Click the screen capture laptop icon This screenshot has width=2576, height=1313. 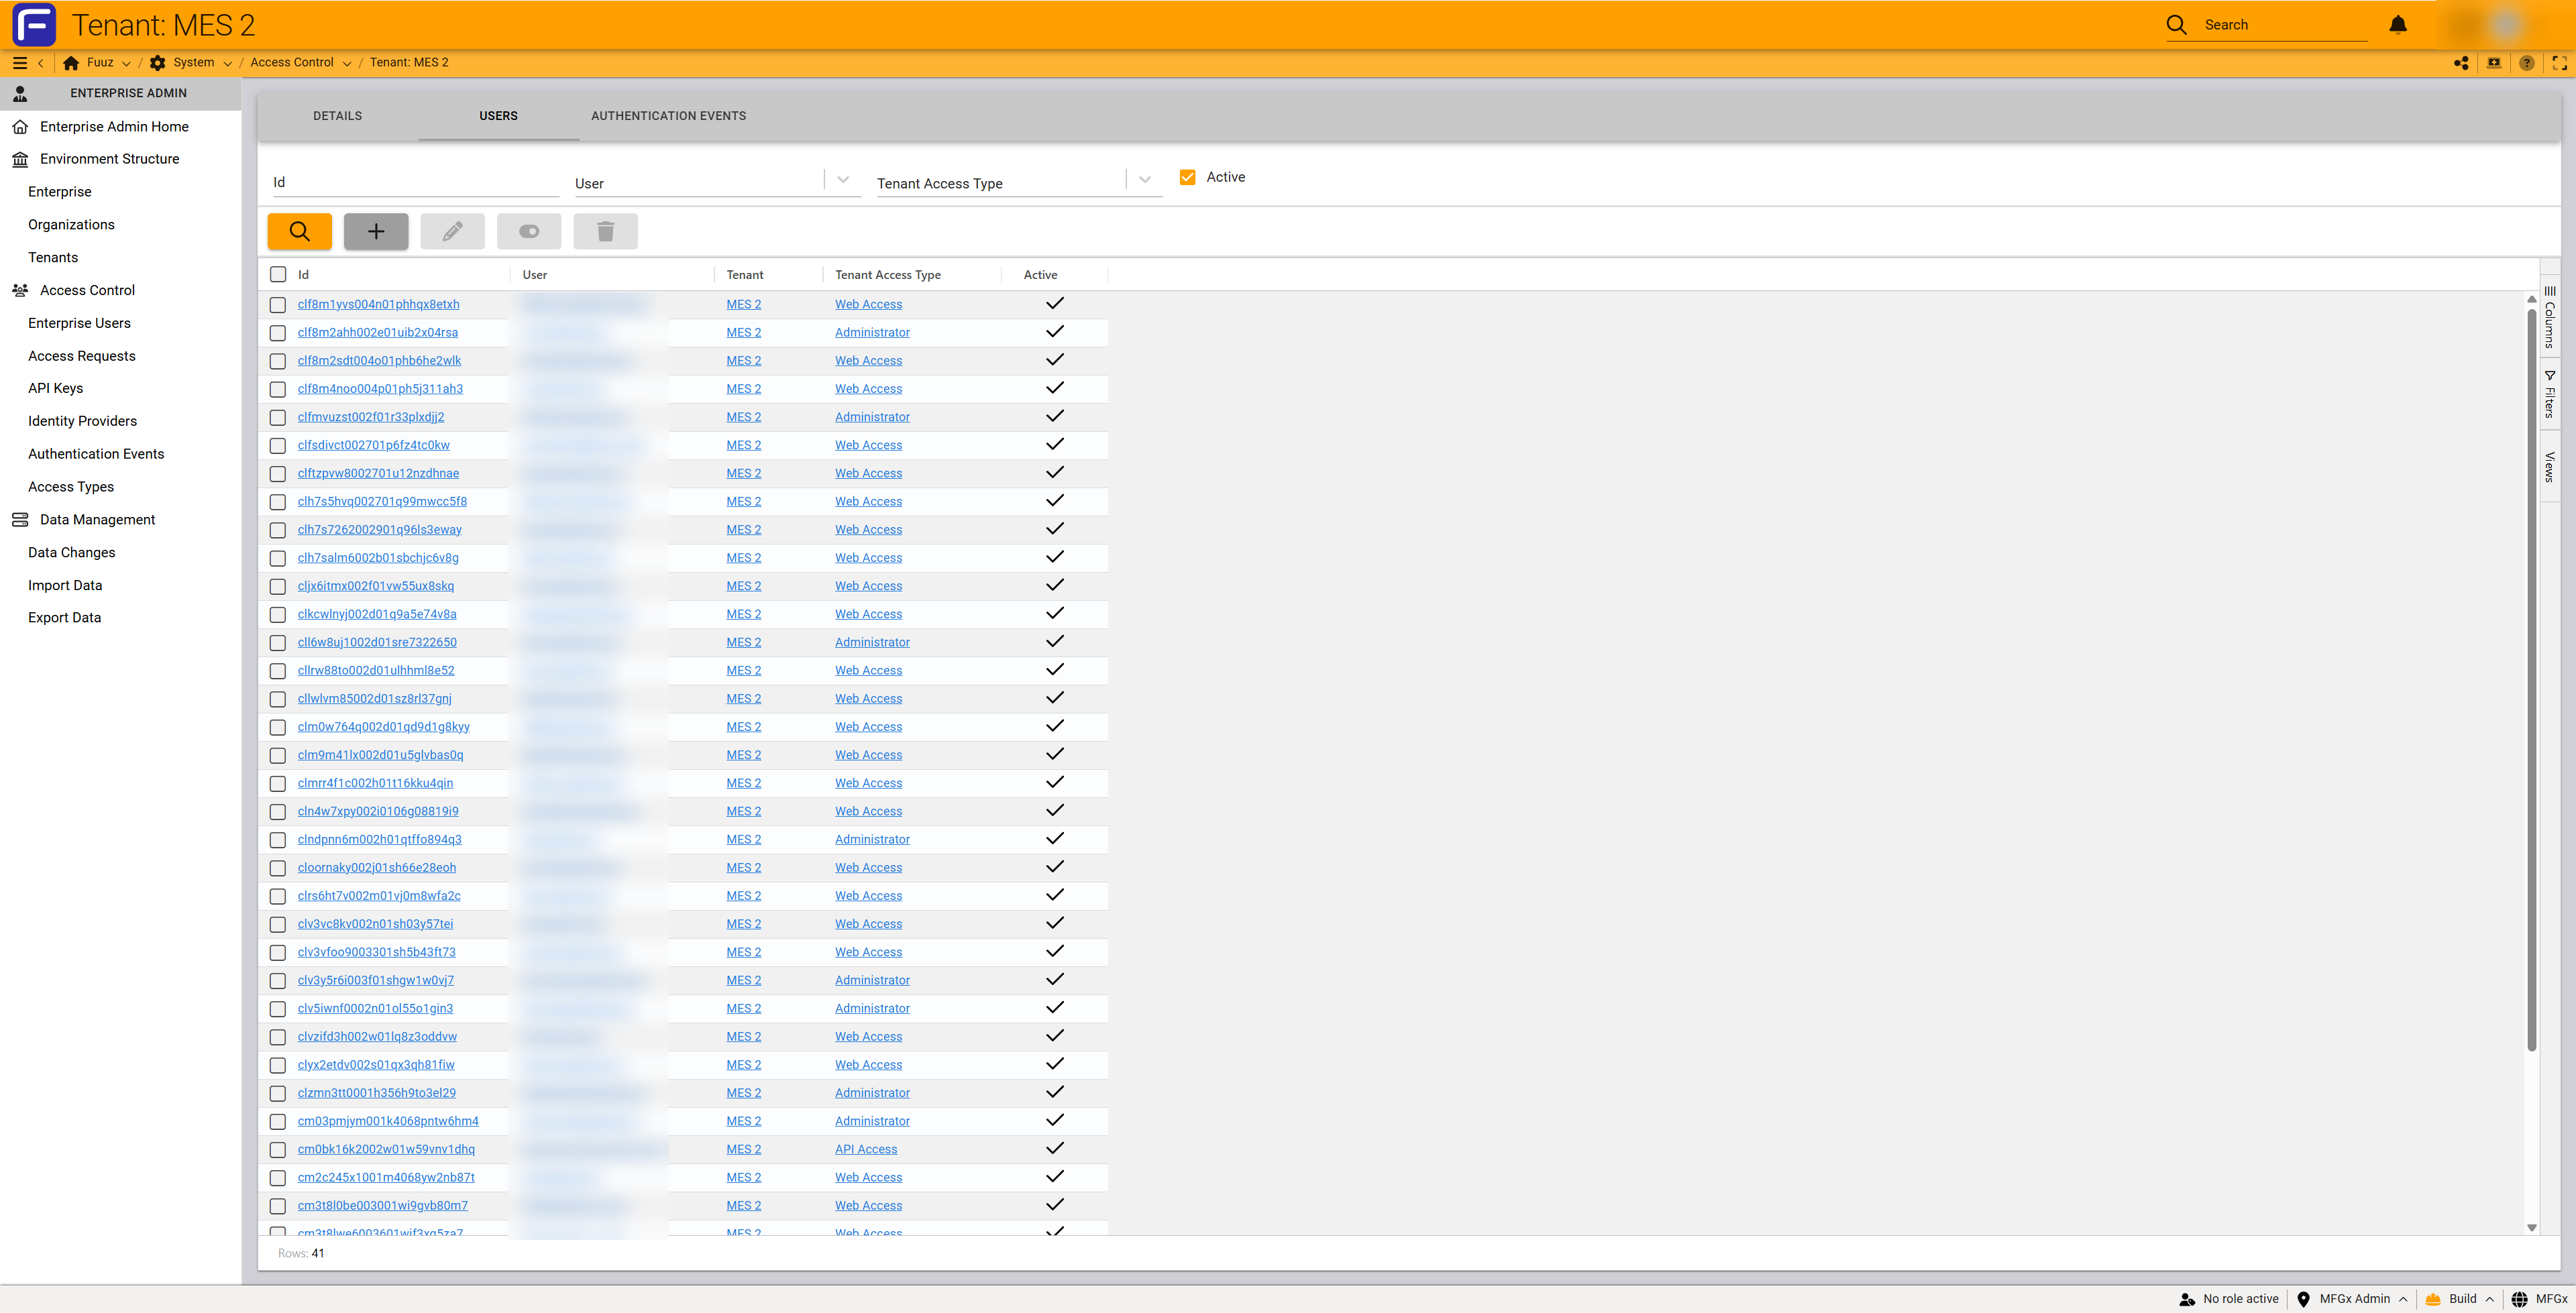(2494, 63)
